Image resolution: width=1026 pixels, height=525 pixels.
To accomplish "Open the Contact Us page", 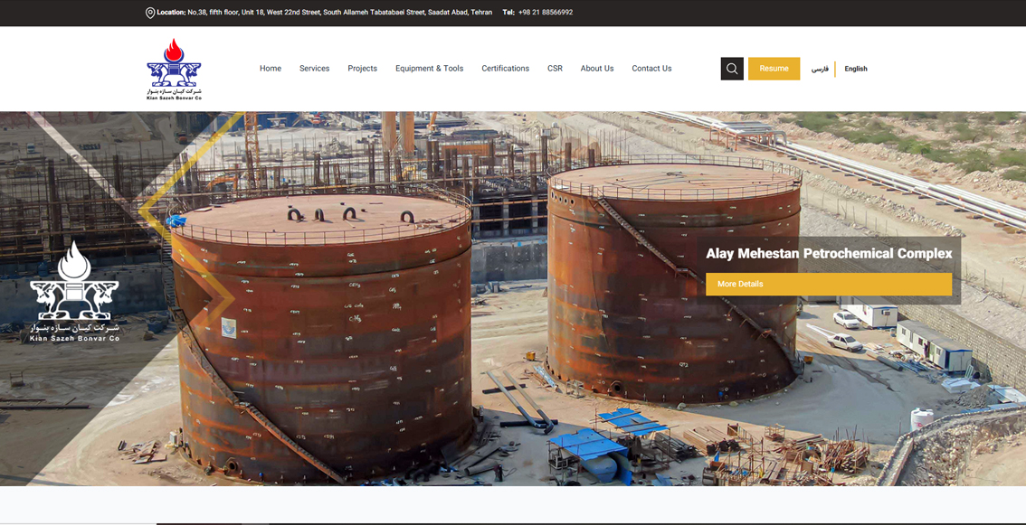I will (x=651, y=69).
